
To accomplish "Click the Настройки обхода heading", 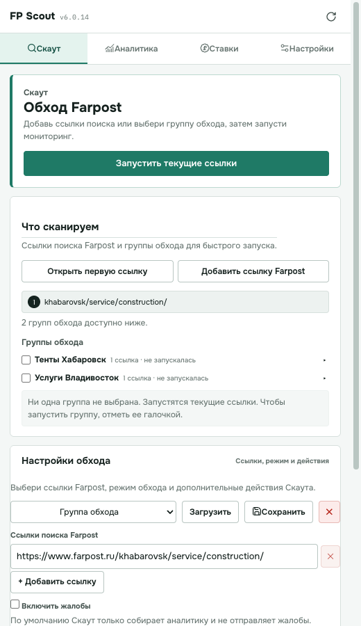I will 66,460.
